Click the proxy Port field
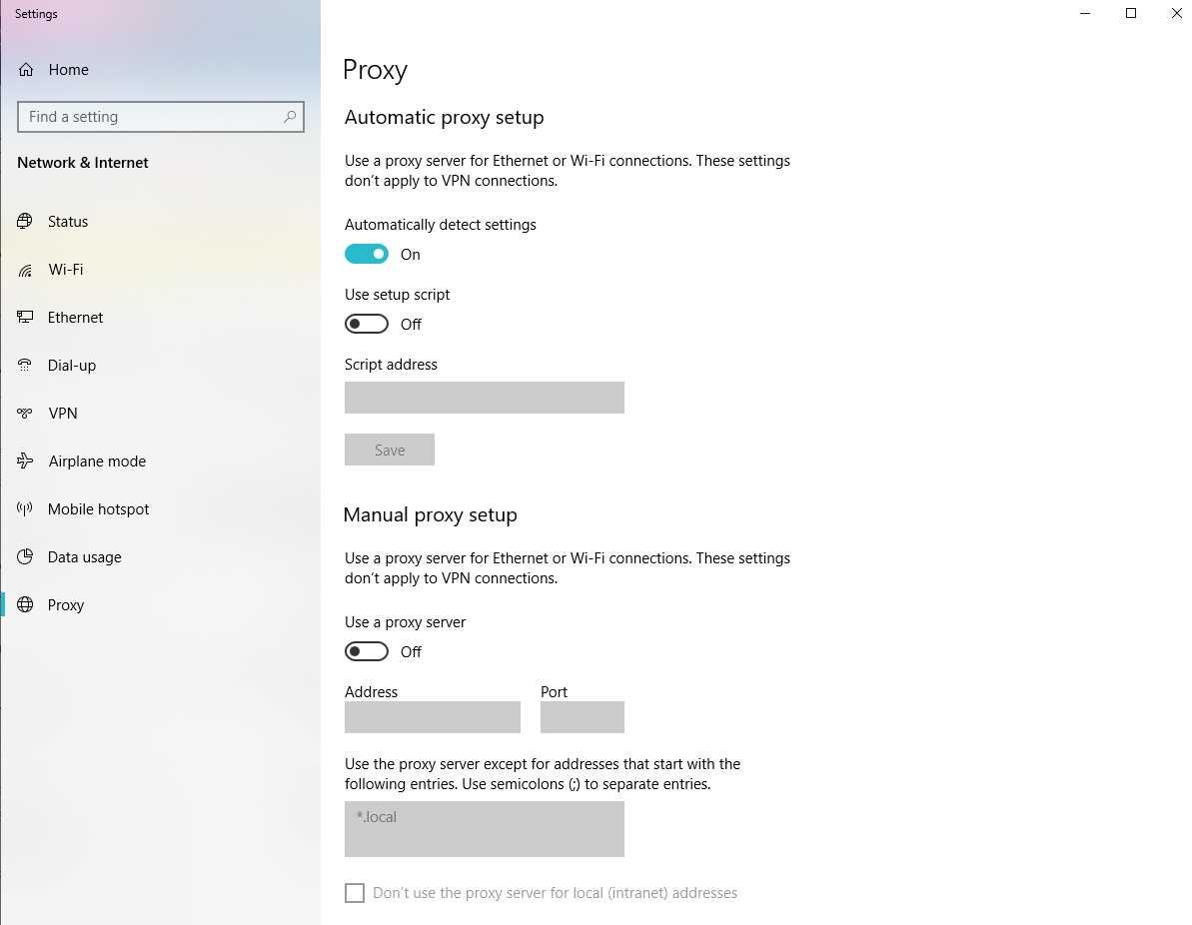1192x925 pixels. tap(583, 717)
